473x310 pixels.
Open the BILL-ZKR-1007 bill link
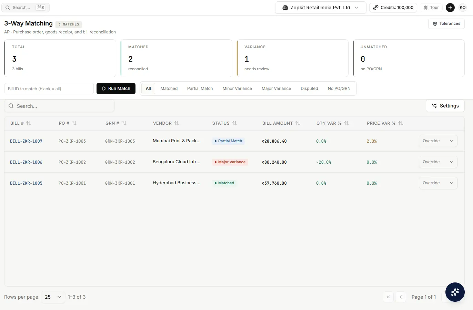point(26,141)
